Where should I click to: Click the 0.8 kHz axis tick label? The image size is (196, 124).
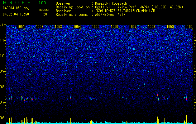point(2,87)
